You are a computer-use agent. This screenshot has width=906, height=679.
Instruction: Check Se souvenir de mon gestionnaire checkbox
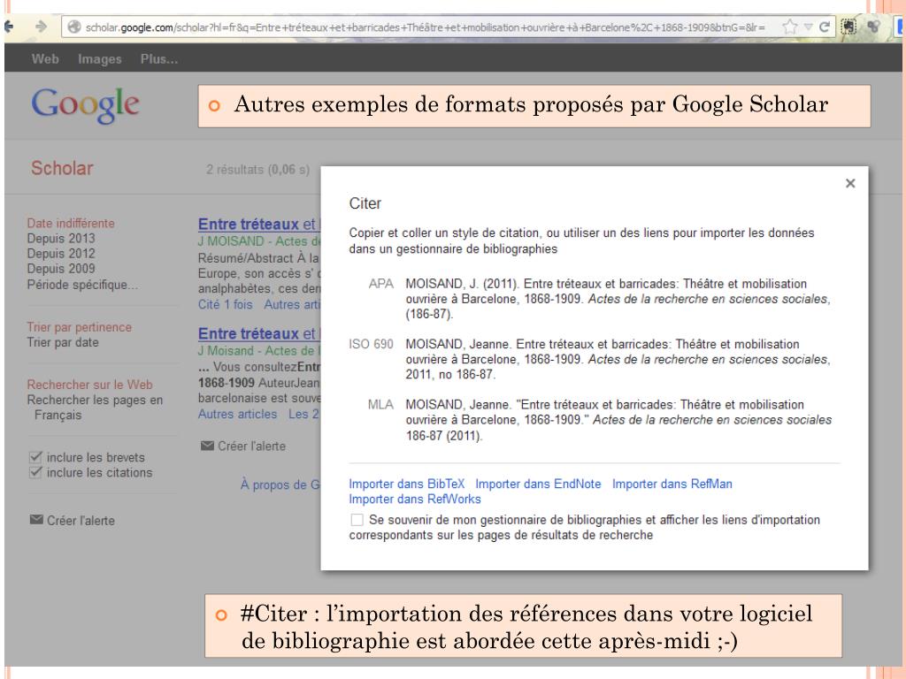[x=357, y=520]
